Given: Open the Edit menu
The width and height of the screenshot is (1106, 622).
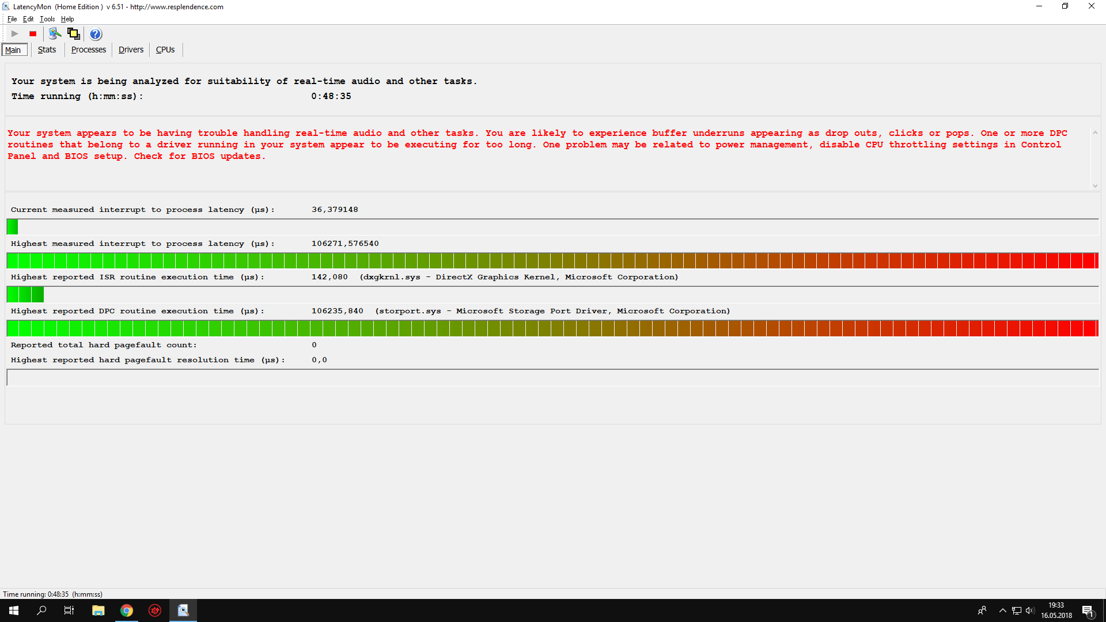Looking at the screenshot, I should pyautogui.click(x=28, y=19).
